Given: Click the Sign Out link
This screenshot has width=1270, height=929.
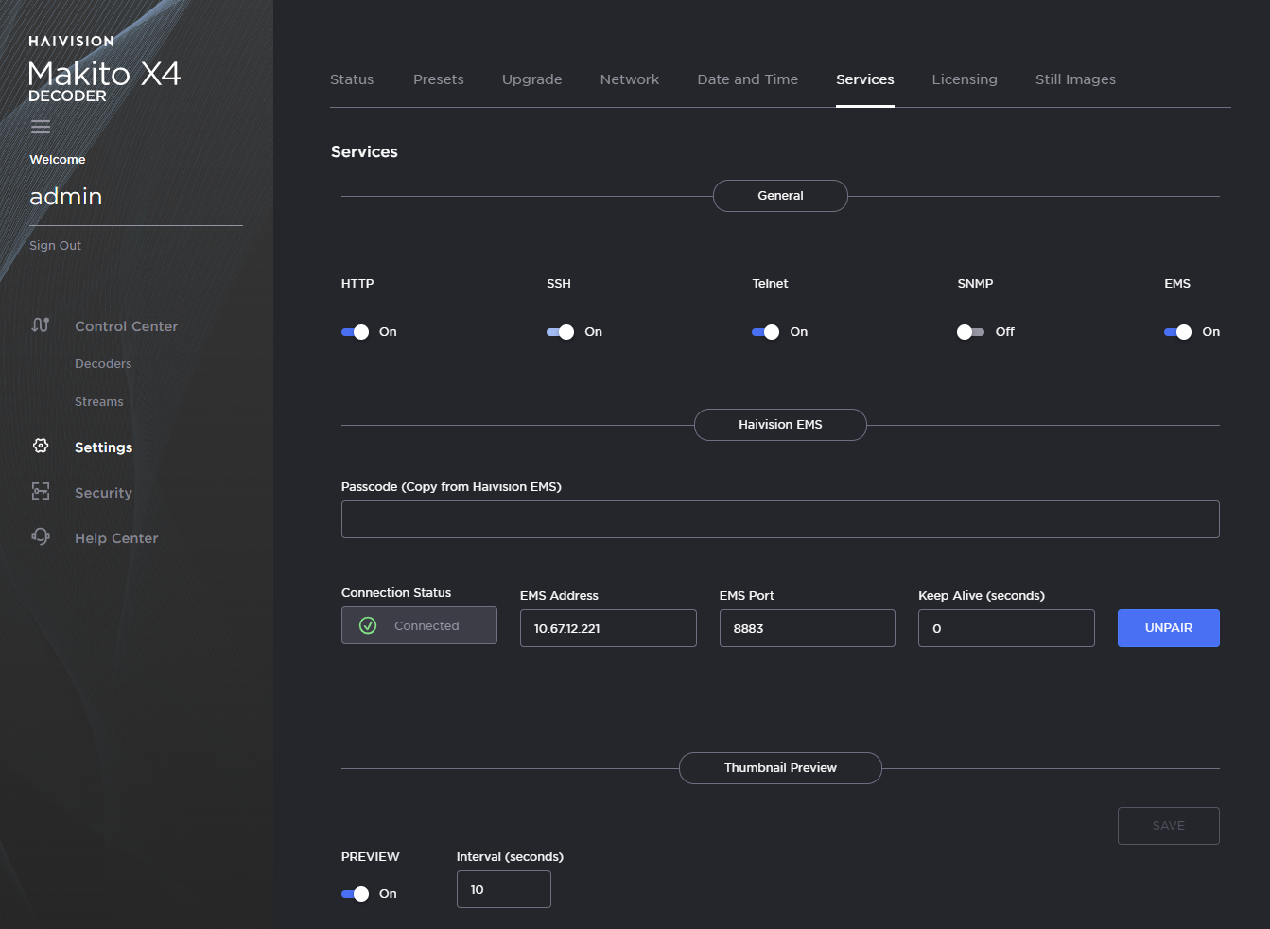Looking at the screenshot, I should point(55,246).
